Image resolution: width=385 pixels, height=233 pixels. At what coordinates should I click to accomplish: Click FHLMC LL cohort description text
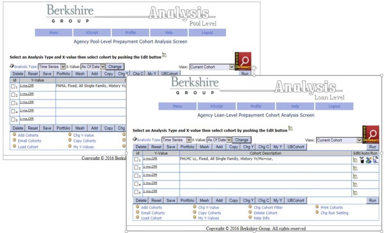click(x=226, y=159)
